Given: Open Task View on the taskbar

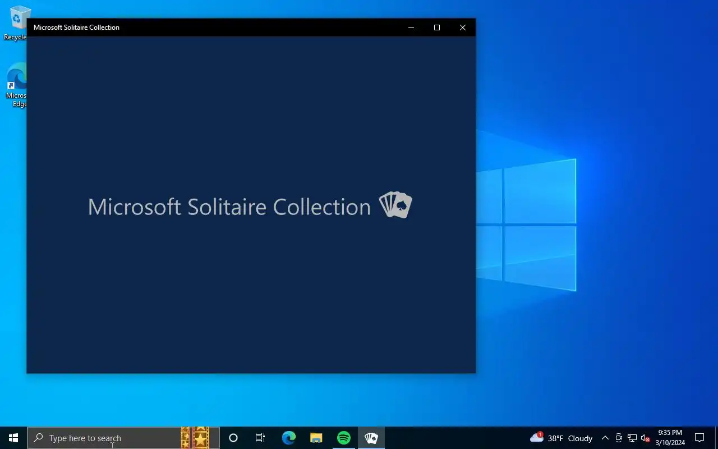Looking at the screenshot, I should point(260,438).
